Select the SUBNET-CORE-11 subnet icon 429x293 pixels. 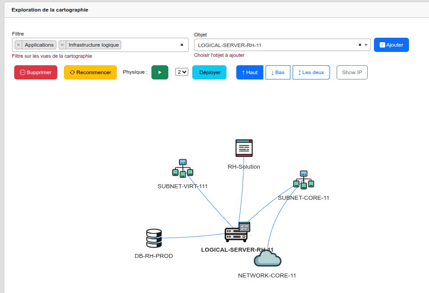click(304, 180)
